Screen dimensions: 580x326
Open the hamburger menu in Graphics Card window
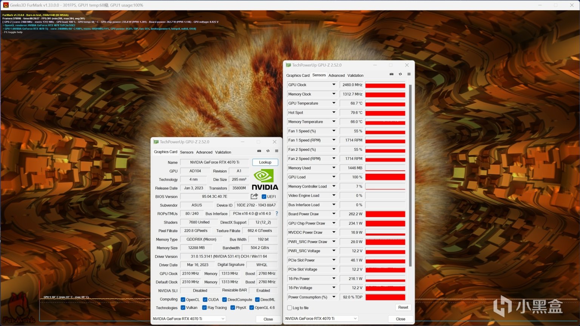(x=277, y=151)
